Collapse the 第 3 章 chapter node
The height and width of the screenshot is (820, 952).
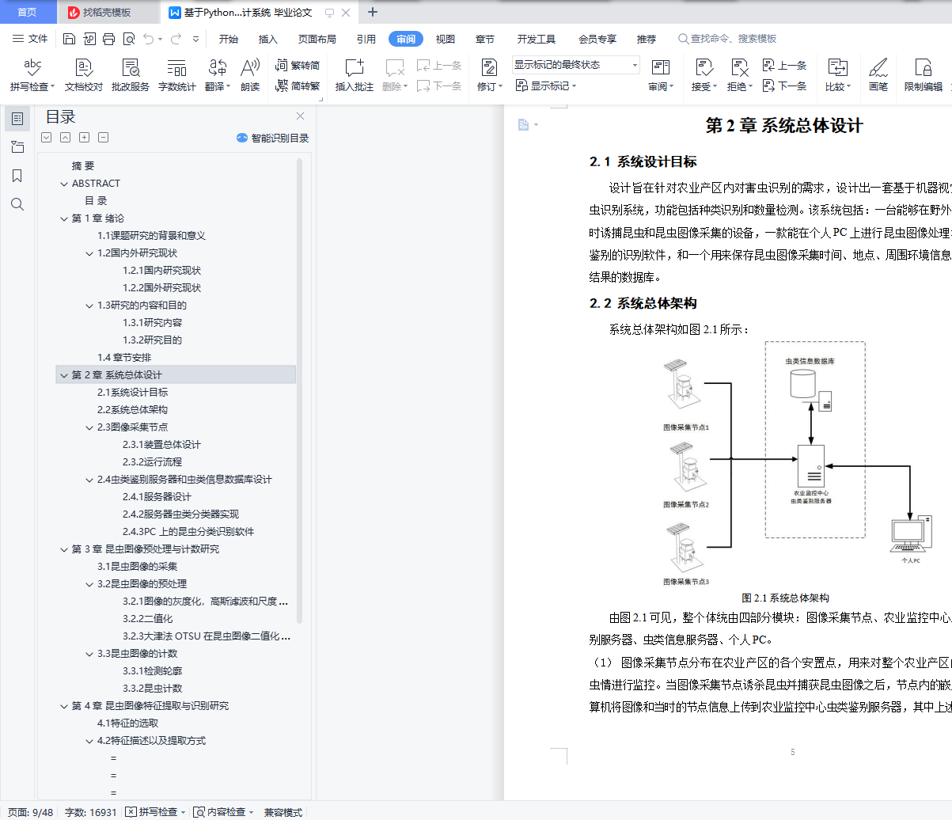tap(65, 549)
